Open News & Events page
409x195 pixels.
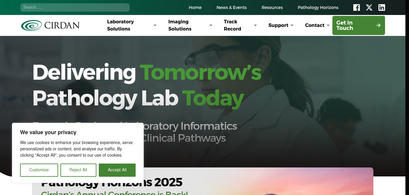pos(231,7)
